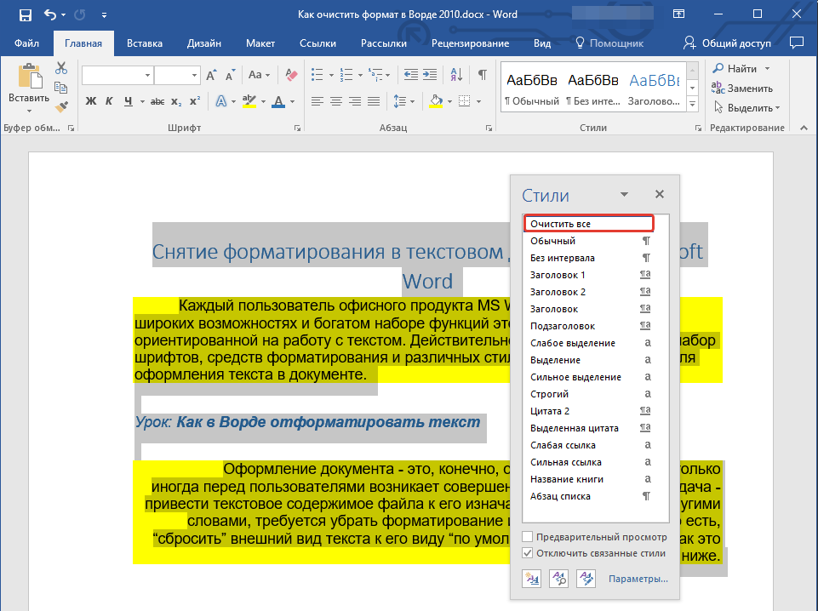Open the font name dropdown
Image resolution: width=818 pixels, height=611 pixels.
(147, 75)
